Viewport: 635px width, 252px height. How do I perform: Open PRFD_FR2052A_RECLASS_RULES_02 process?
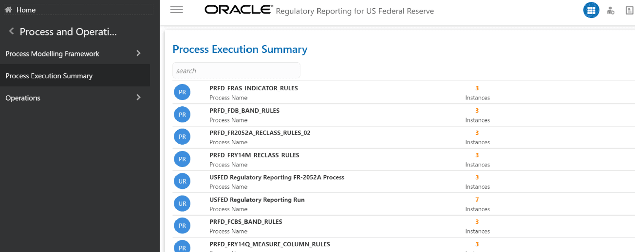260,133
